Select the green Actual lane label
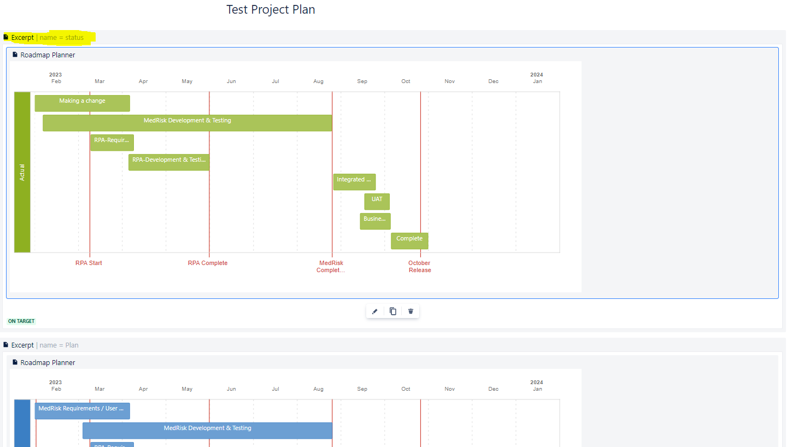Viewport: 798px width, 447px height. (x=22, y=172)
